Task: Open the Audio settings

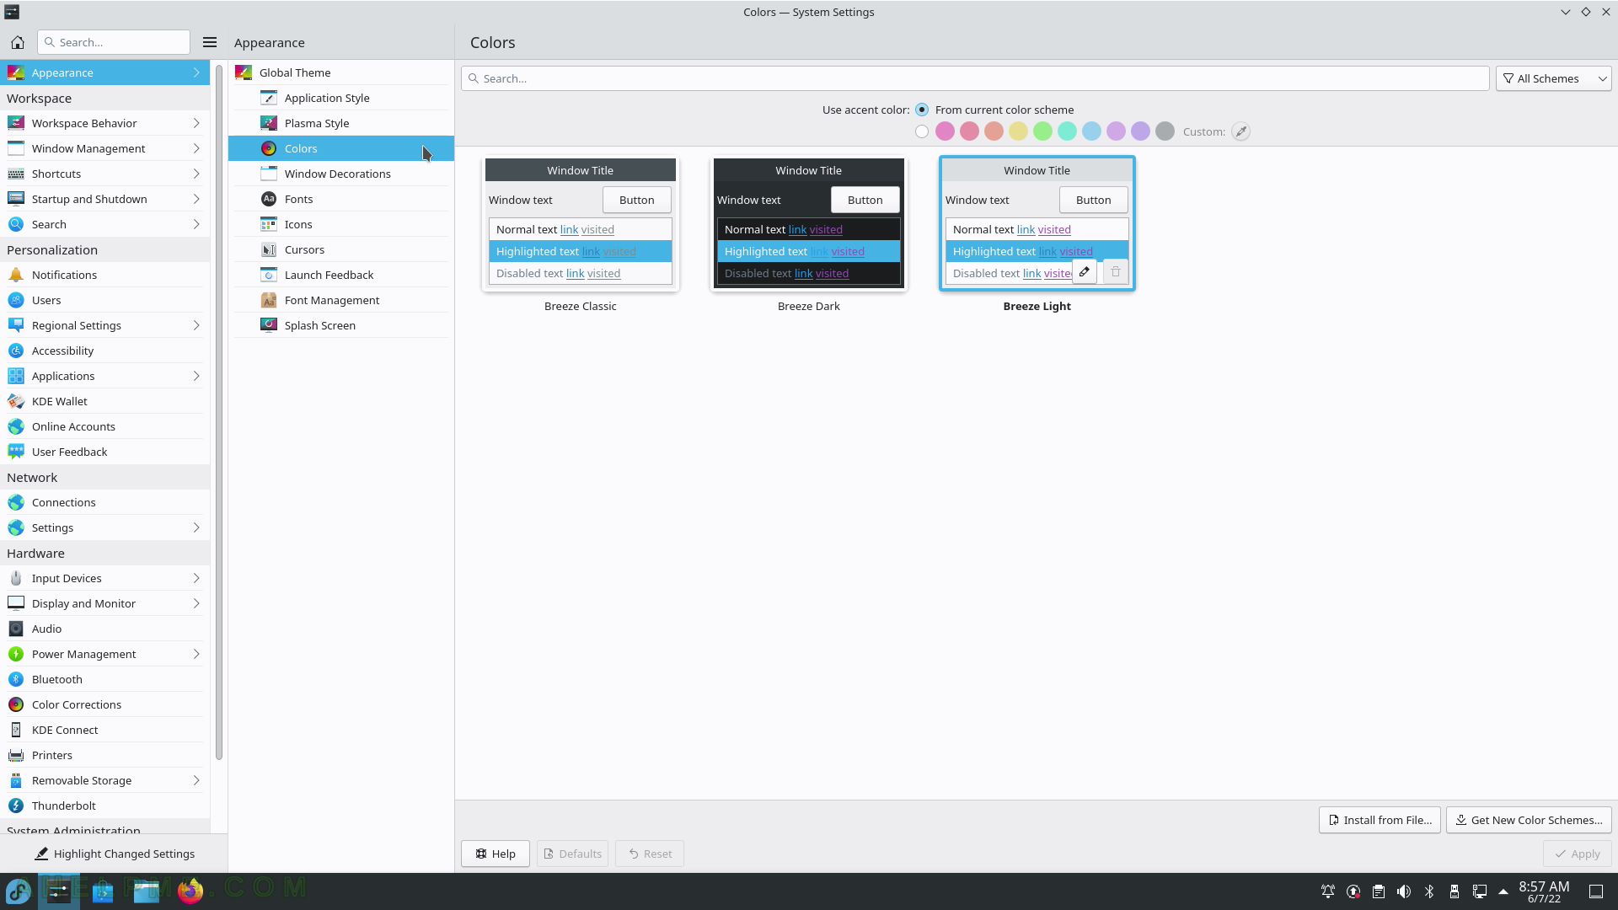Action: (x=105, y=629)
